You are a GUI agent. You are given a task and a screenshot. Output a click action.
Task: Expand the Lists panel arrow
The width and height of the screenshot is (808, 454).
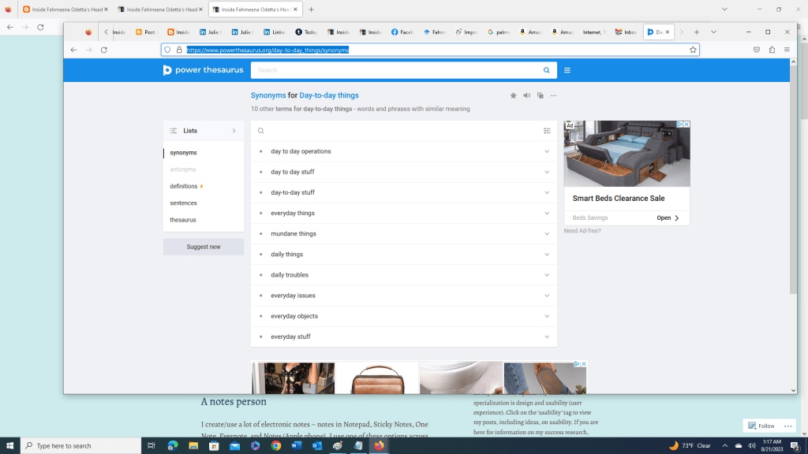(234, 131)
